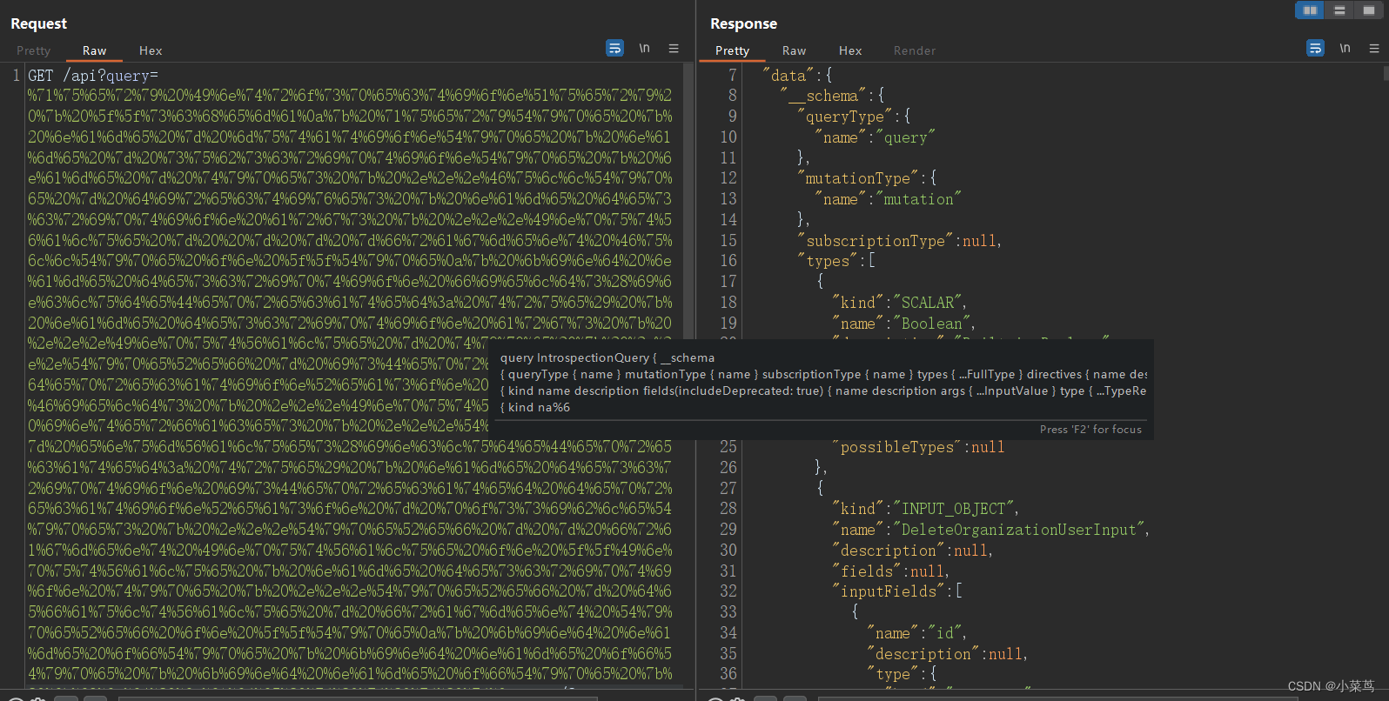The height and width of the screenshot is (701, 1389).
Task: Click the "mutationType":{ response line
Action: pyautogui.click(x=867, y=178)
